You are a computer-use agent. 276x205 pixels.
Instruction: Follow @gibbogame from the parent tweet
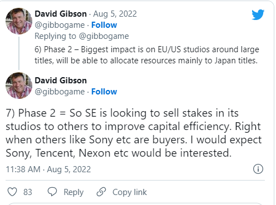pyautogui.click(x=104, y=25)
